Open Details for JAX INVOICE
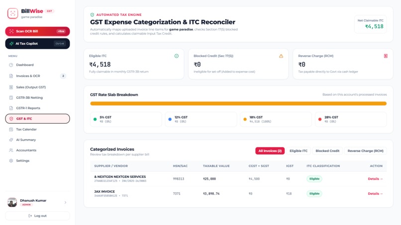The image size is (401, 225). point(375,194)
